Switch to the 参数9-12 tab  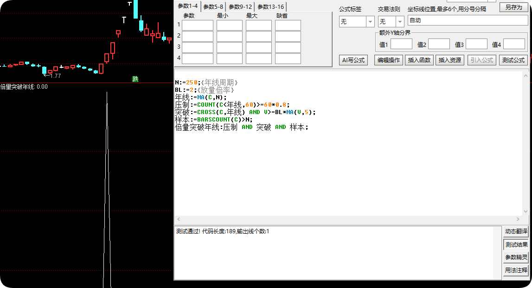(x=240, y=7)
